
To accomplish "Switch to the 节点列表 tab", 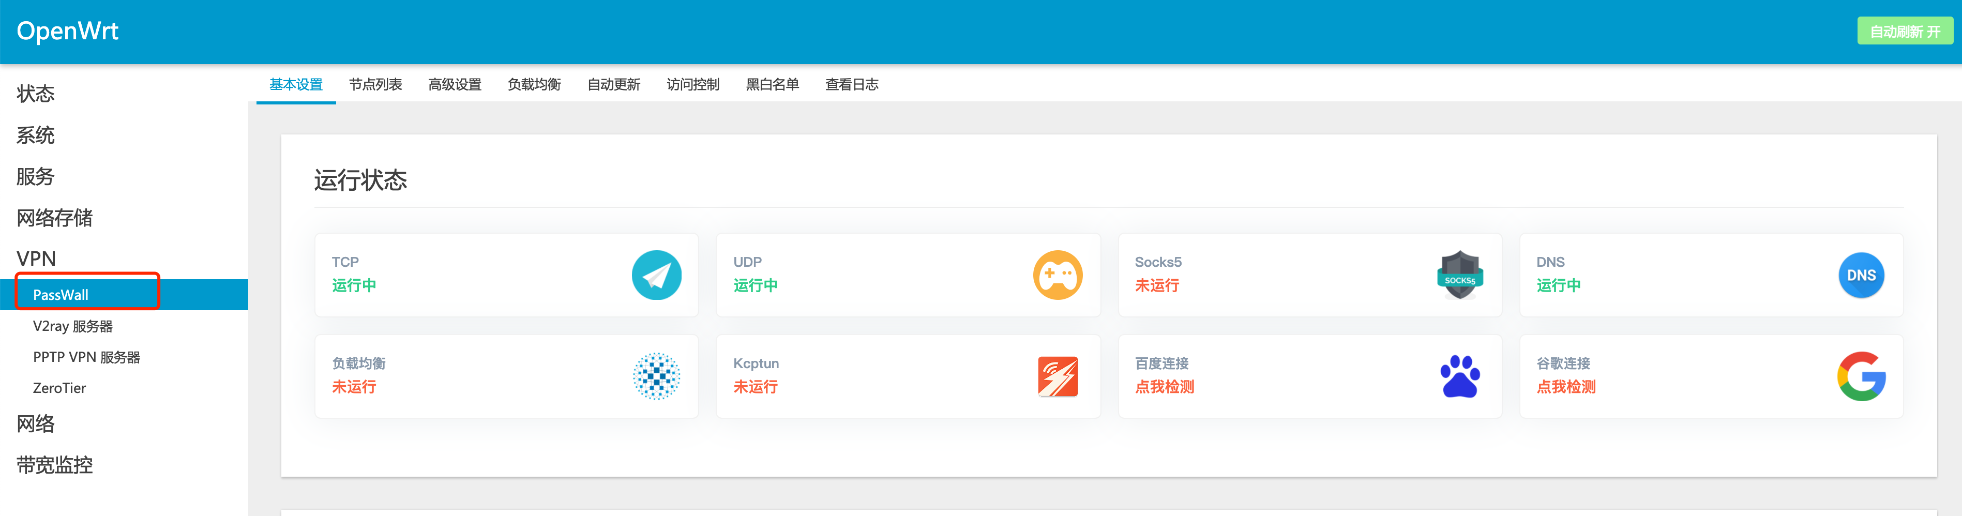I will 375,84.
